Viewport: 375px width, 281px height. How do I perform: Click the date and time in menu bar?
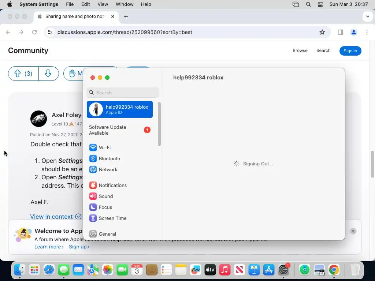click(349, 4)
